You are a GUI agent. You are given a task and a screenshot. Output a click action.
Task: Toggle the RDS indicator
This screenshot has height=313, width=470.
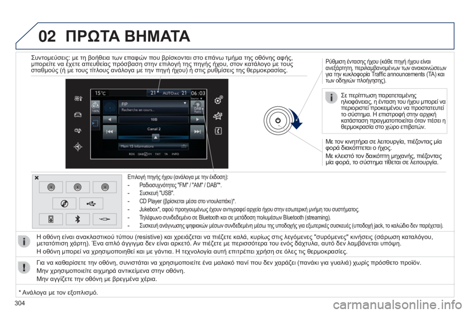132,154
